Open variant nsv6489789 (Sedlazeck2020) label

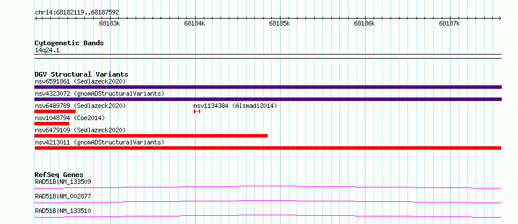(x=80, y=106)
